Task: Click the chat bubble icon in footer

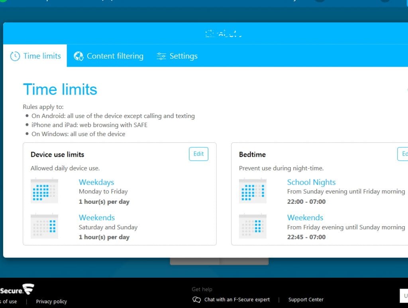Action: point(196,300)
